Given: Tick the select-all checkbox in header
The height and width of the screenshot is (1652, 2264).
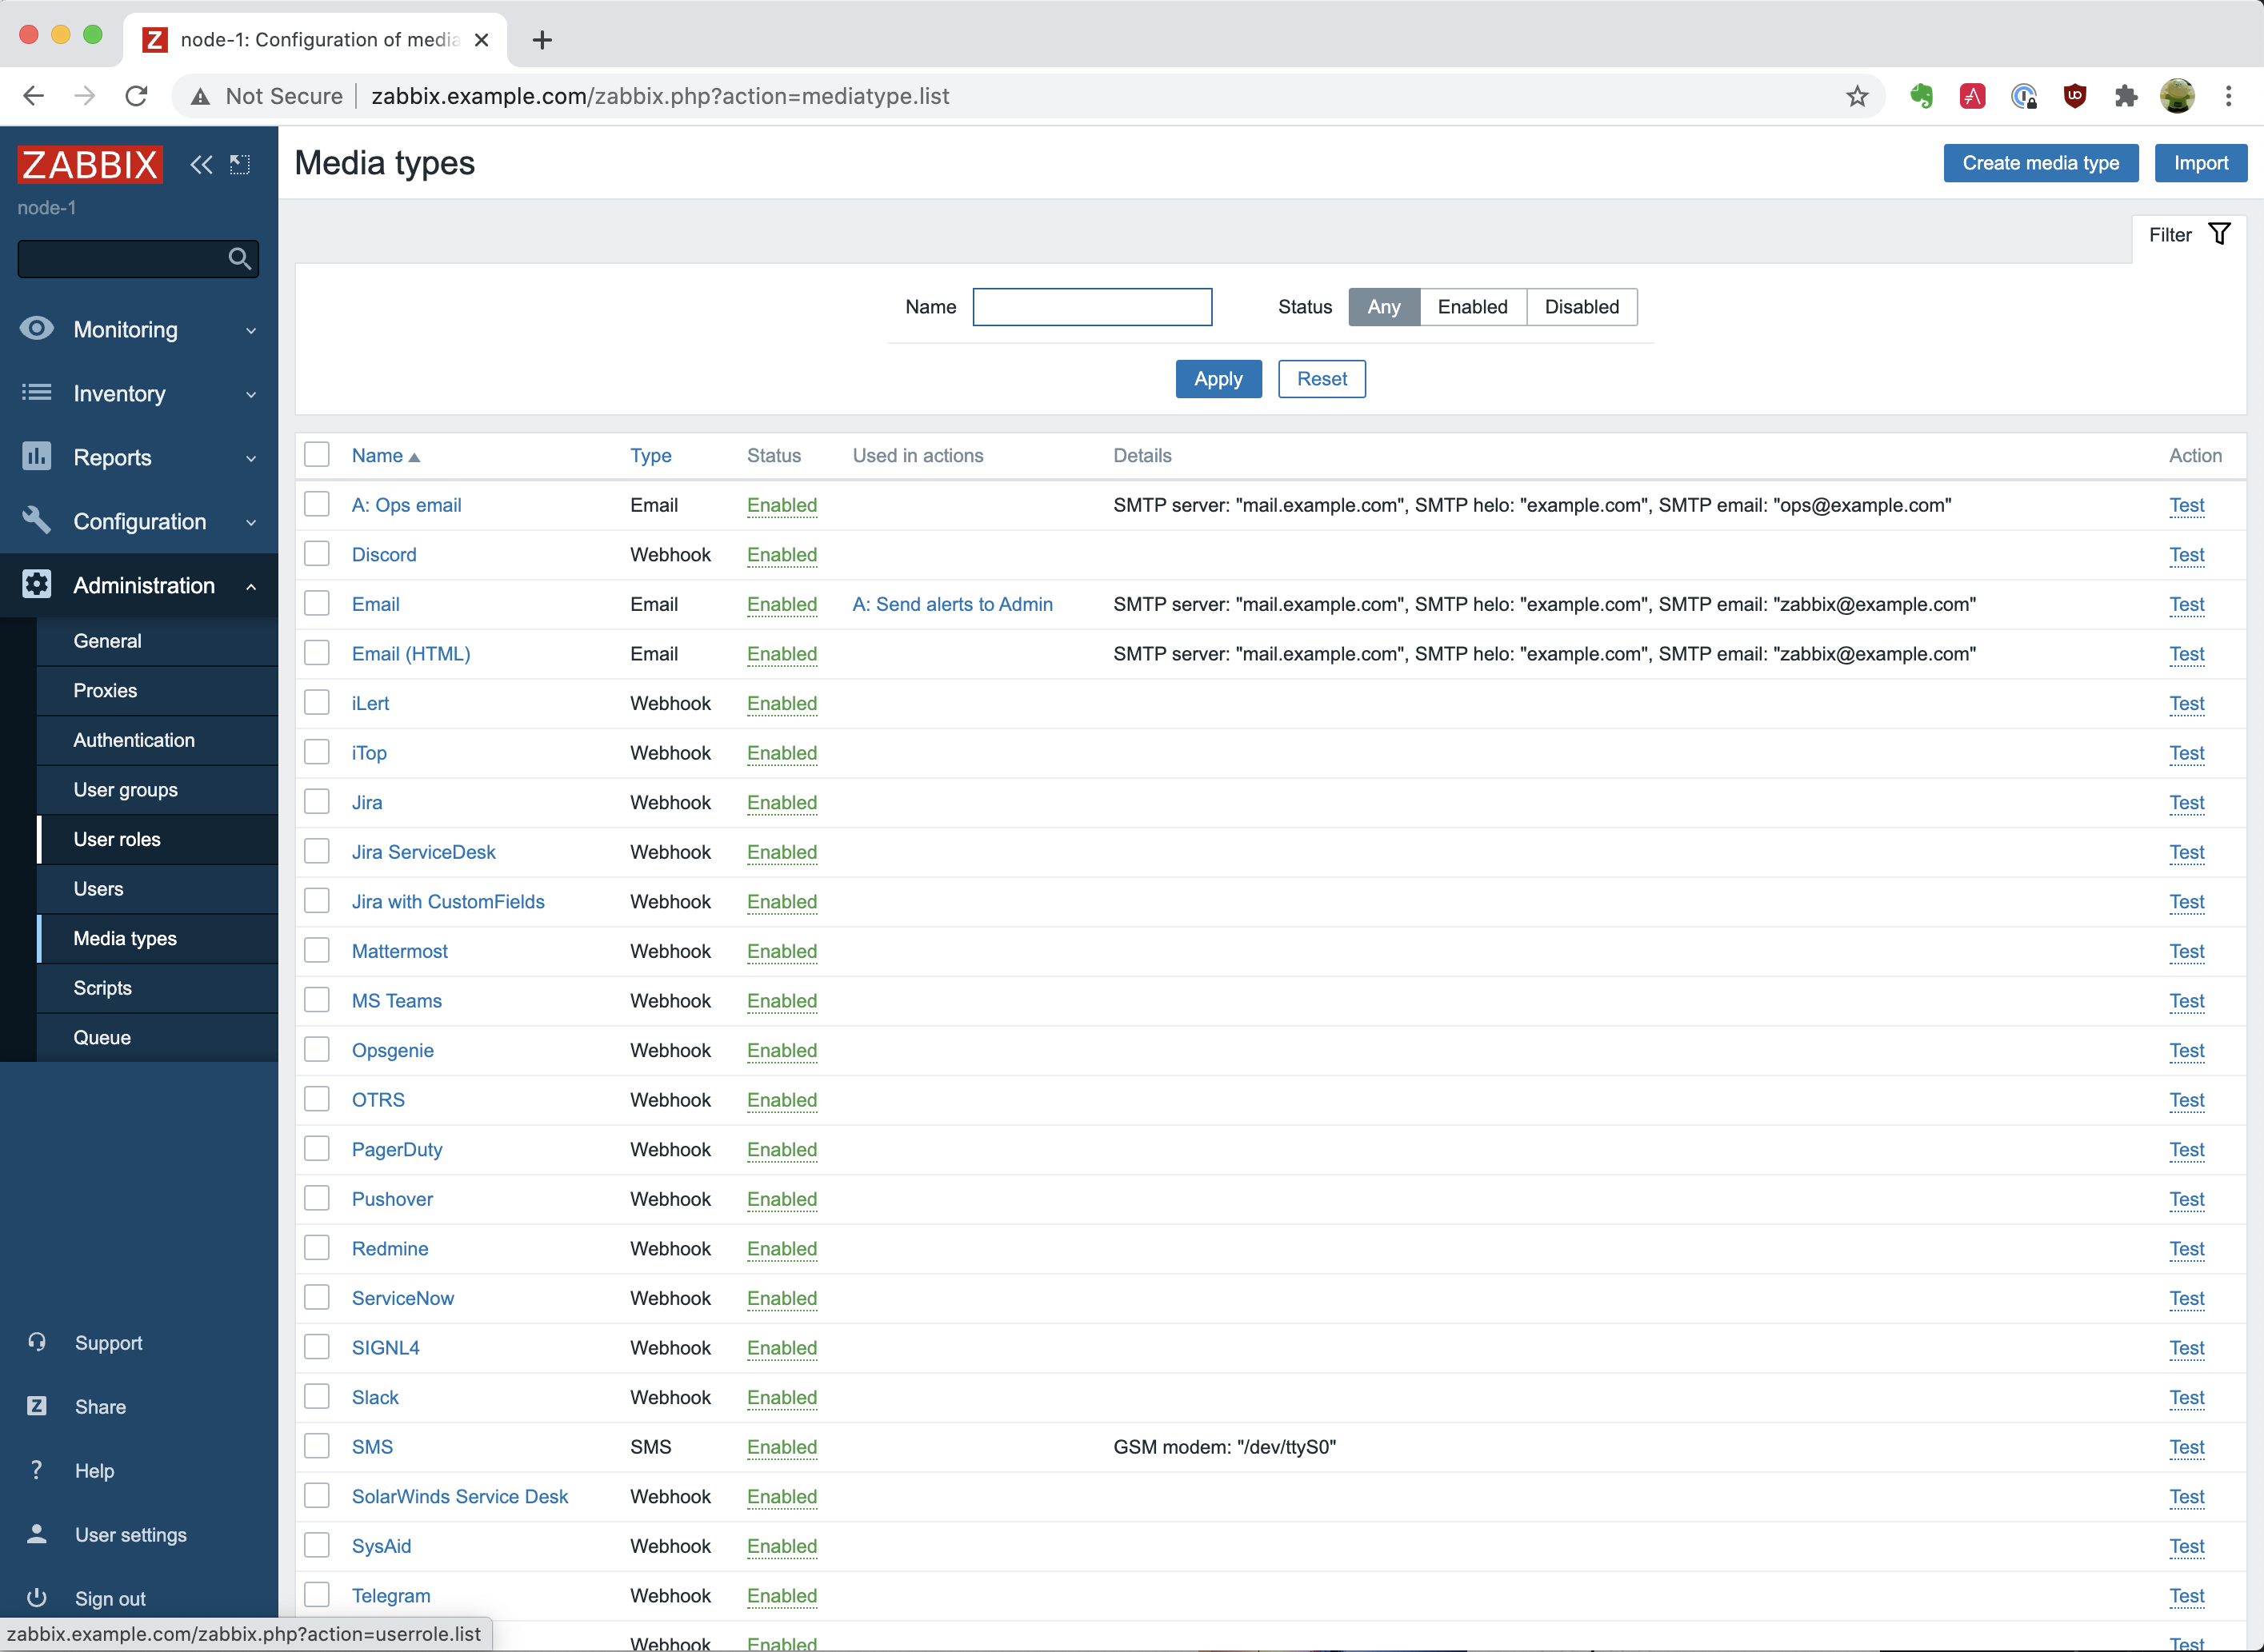Looking at the screenshot, I should pos(317,455).
